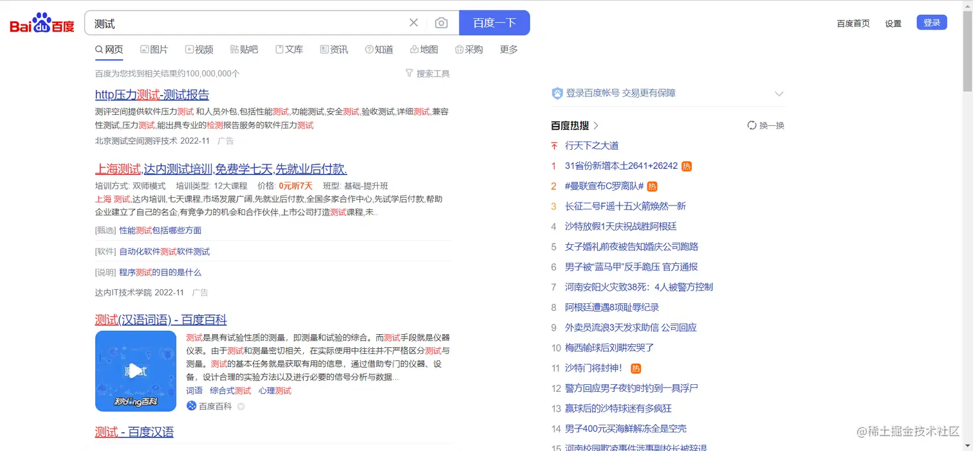Open hot topic 外卖员流浪3天发求助信
Viewport: 973px width, 451px height.
coord(631,328)
